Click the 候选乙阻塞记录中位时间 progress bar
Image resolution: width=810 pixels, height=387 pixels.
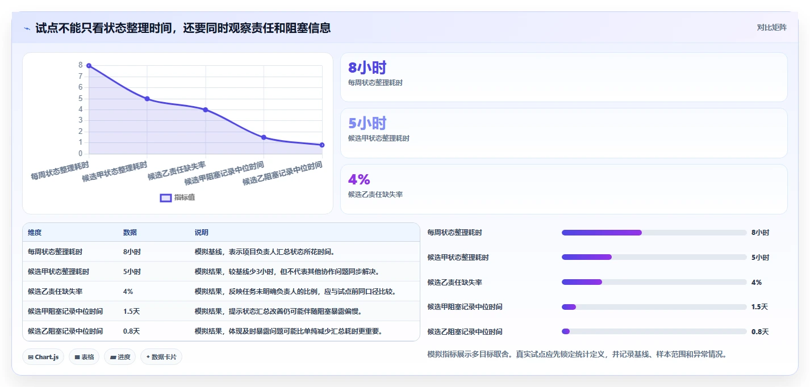click(x=654, y=331)
